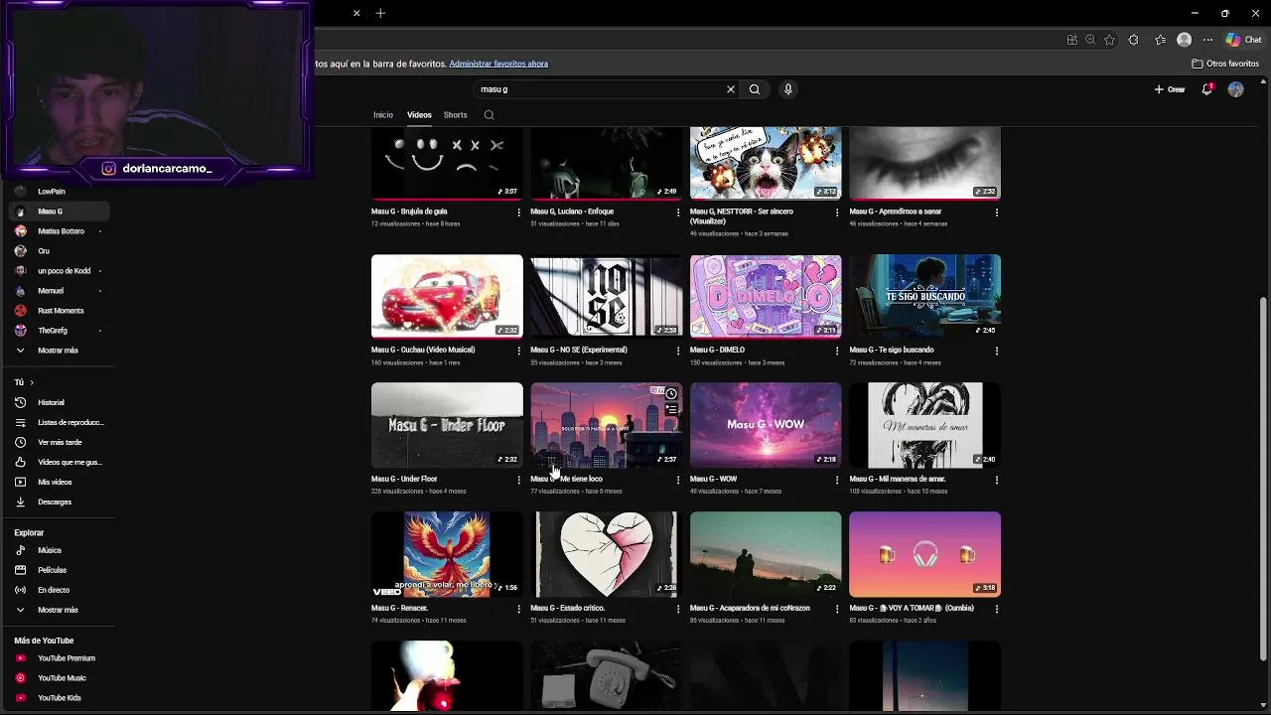
Task: Click the browser extensions puzzle icon
Action: pos(1134,40)
